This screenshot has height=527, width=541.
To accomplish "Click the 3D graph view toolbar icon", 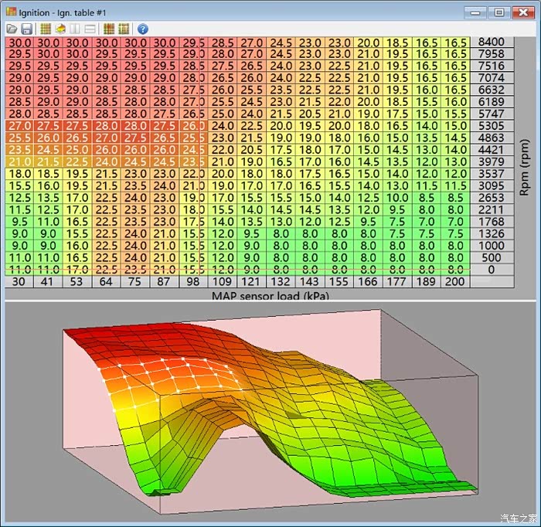I will click(60, 29).
